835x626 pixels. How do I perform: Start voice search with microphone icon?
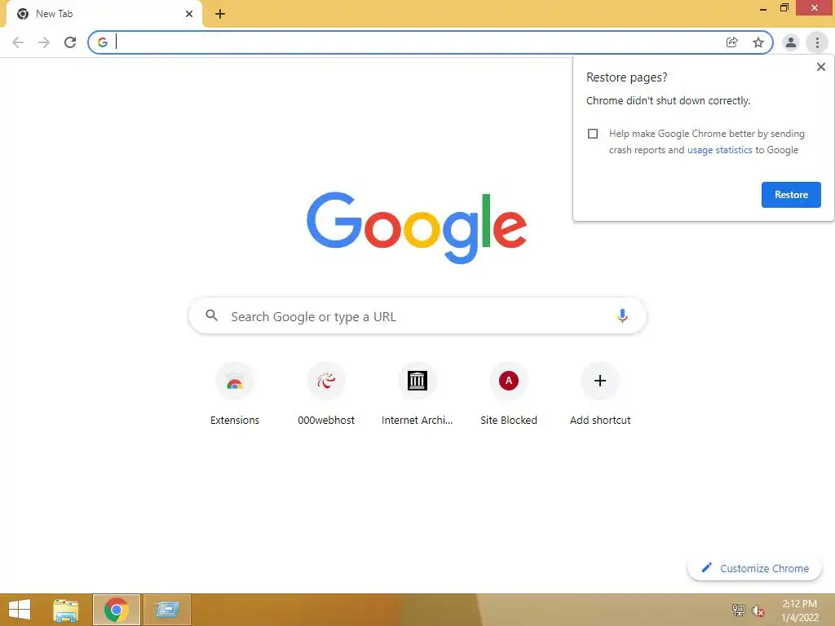(x=622, y=315)
